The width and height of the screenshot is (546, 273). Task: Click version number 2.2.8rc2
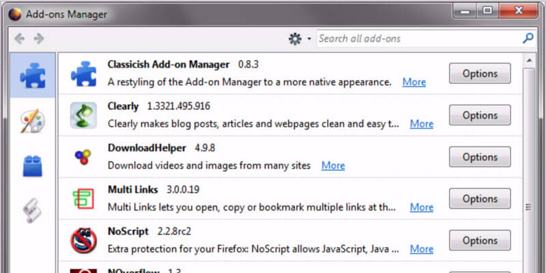pyautogui.click(x=174, y=232)
